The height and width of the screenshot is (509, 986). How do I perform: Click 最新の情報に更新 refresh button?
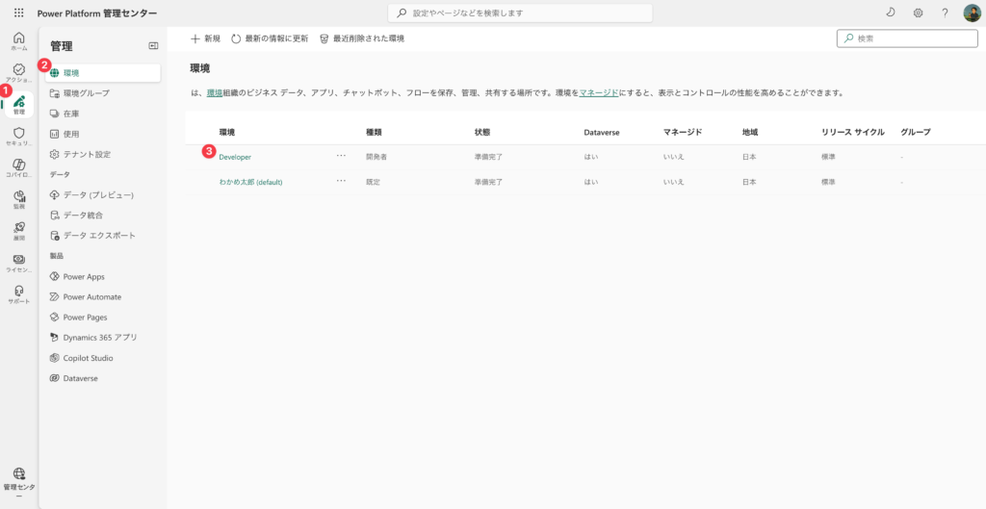270,38
